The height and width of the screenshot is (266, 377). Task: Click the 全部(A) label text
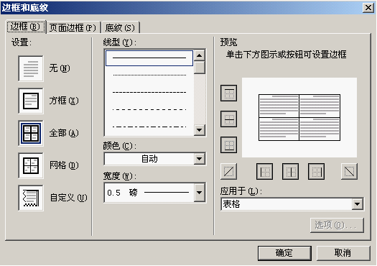(64, 133)
